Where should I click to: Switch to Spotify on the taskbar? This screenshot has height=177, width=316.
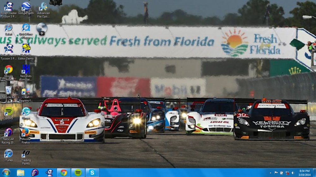78,173
